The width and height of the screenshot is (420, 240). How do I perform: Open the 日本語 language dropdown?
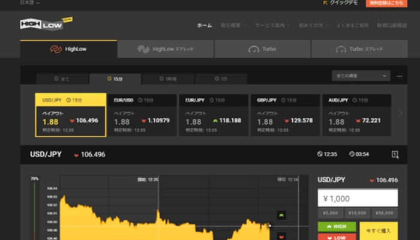30,2
